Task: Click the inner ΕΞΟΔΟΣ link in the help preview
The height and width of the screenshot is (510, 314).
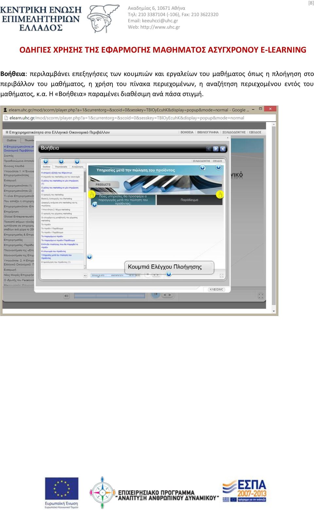Action: click(218, 161)
